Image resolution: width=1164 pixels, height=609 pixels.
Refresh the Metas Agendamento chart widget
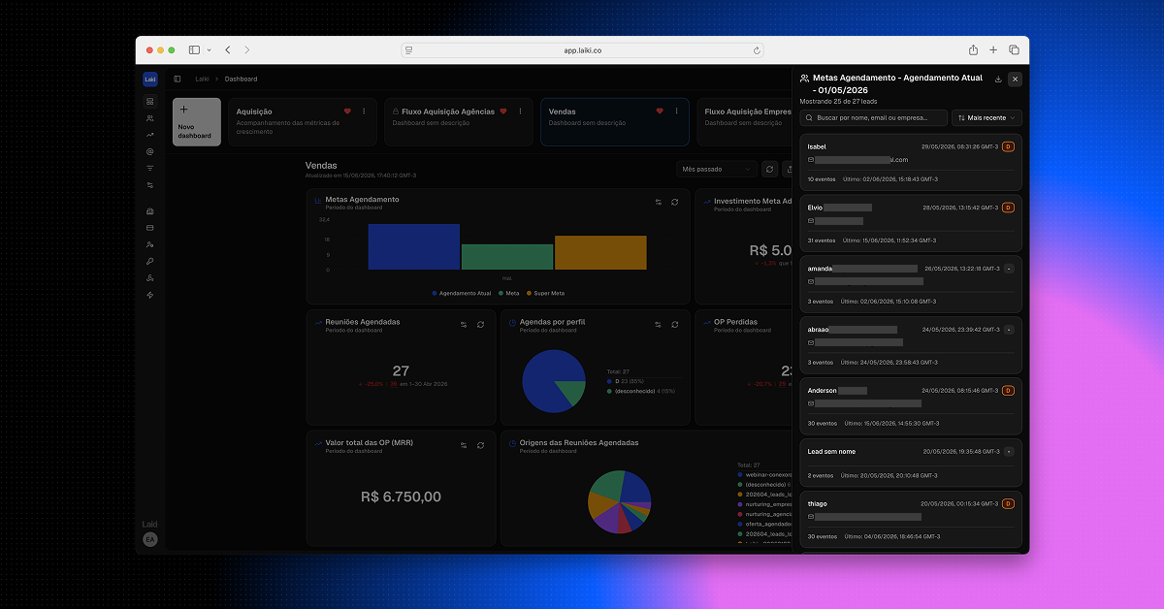674,202
